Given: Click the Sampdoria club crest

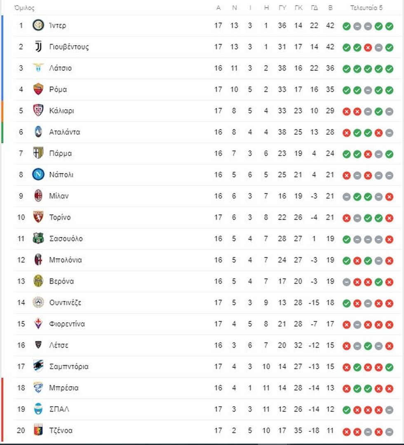Looking at the screenshot, I should [38, 366].
